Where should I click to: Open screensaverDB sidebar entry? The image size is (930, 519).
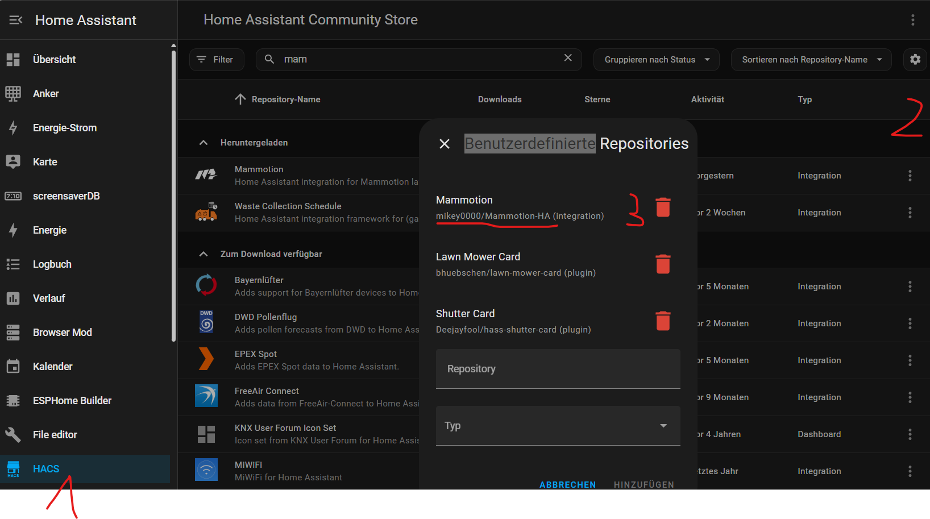point(85,196)
